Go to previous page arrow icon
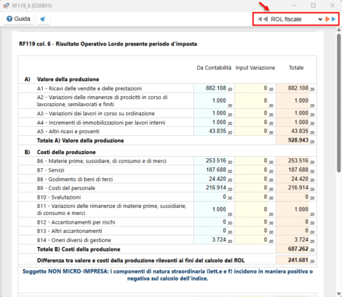 266,19
